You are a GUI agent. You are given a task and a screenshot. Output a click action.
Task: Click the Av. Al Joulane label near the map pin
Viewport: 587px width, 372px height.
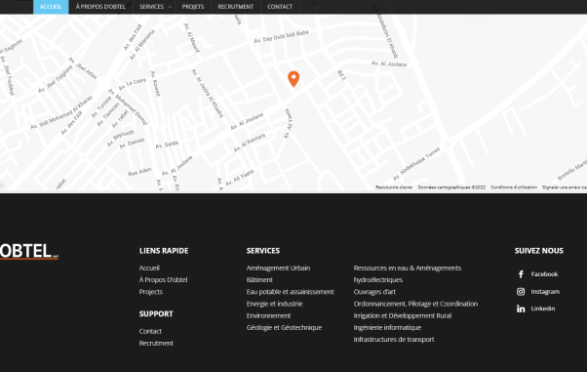point(247,121)
